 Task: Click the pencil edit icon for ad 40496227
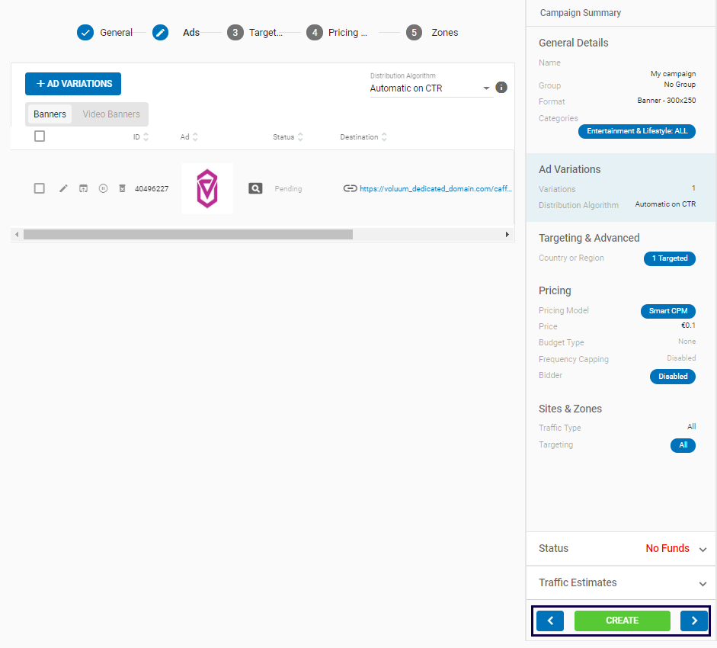pos(63,188)
